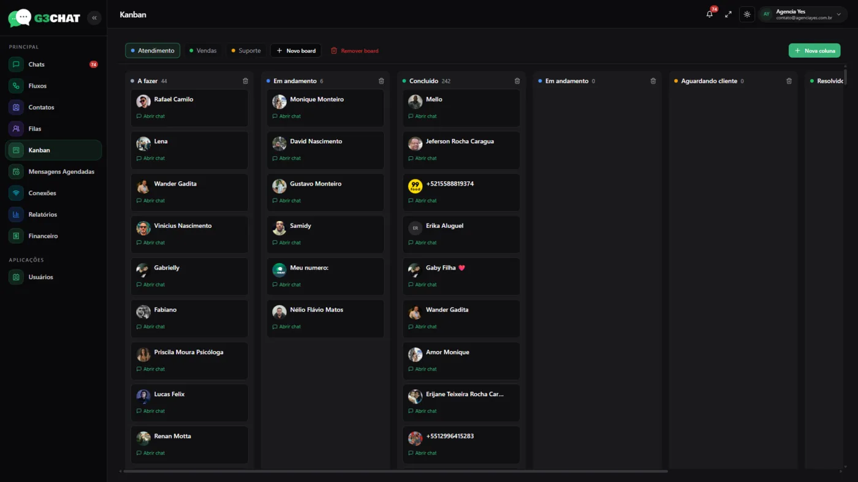Click trash icon on Em andamento column with 6 cards

coord(381,81)
